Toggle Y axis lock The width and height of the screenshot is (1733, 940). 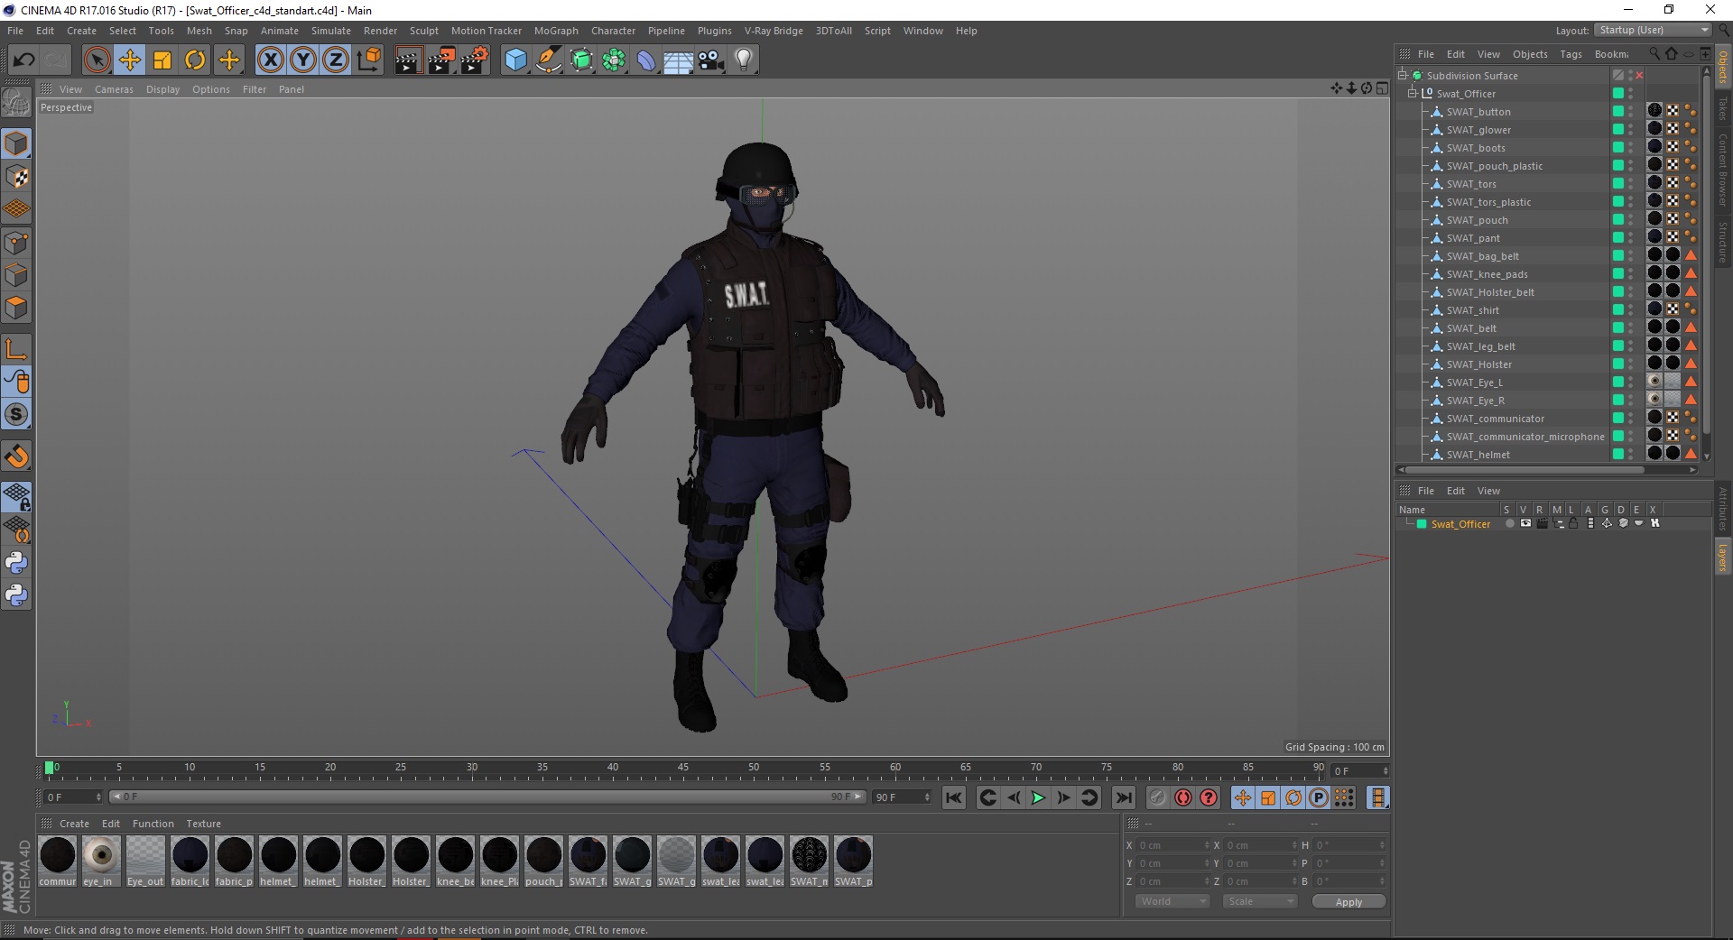click(303, 60)
